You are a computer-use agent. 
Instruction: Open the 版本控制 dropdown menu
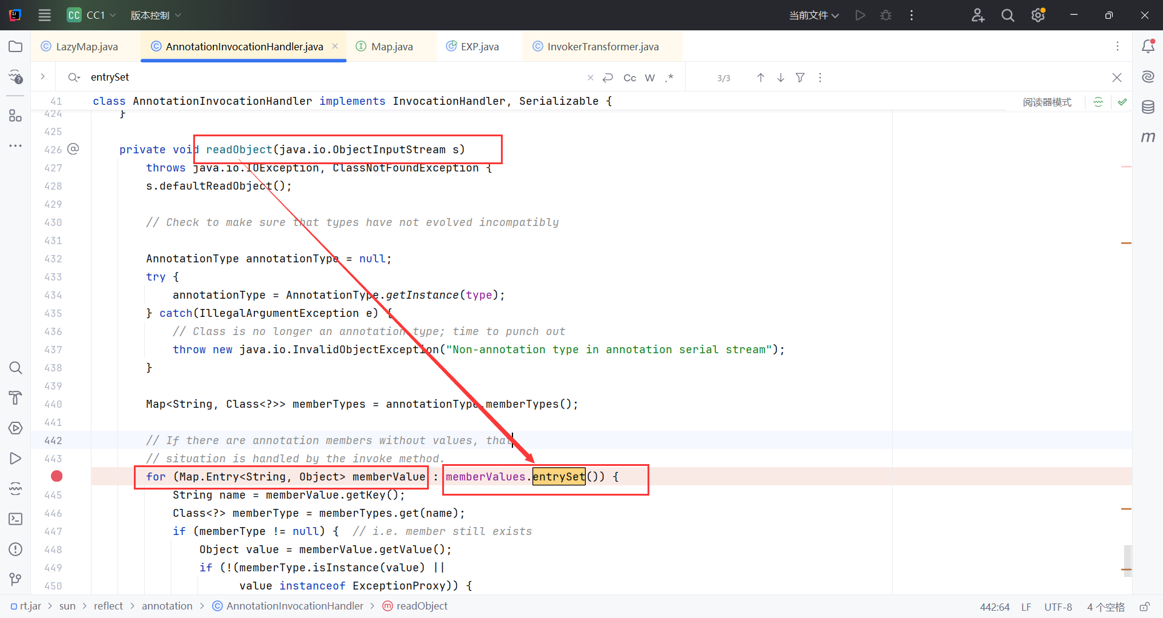pyautogui.click(x=156, y=15)
